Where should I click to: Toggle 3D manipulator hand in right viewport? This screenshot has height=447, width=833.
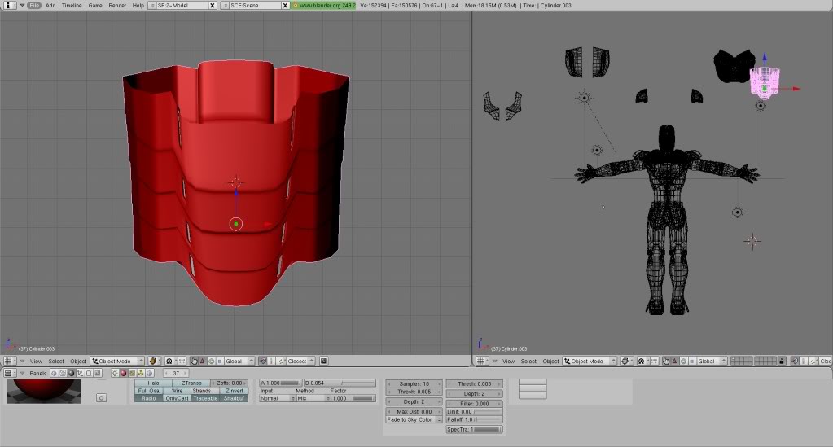[666, 361]
